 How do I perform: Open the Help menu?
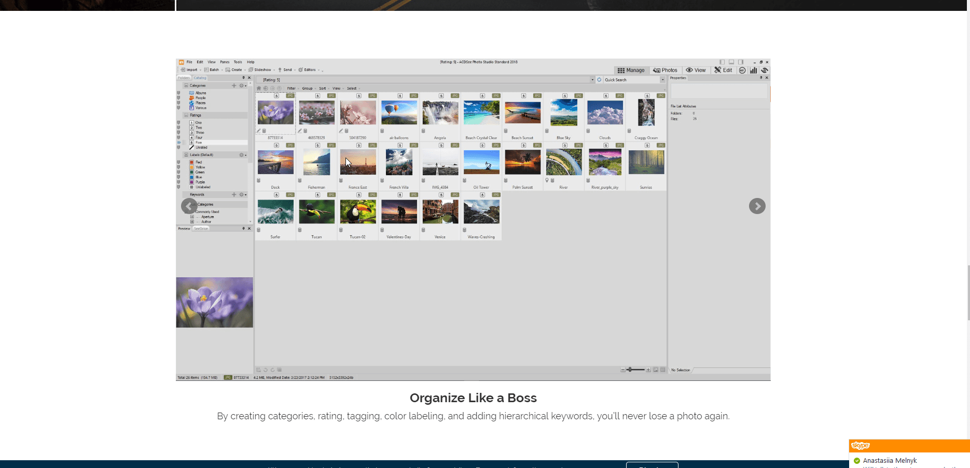click(251, 62)
